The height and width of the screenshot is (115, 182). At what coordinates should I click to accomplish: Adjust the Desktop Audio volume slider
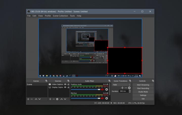(85, 89)
